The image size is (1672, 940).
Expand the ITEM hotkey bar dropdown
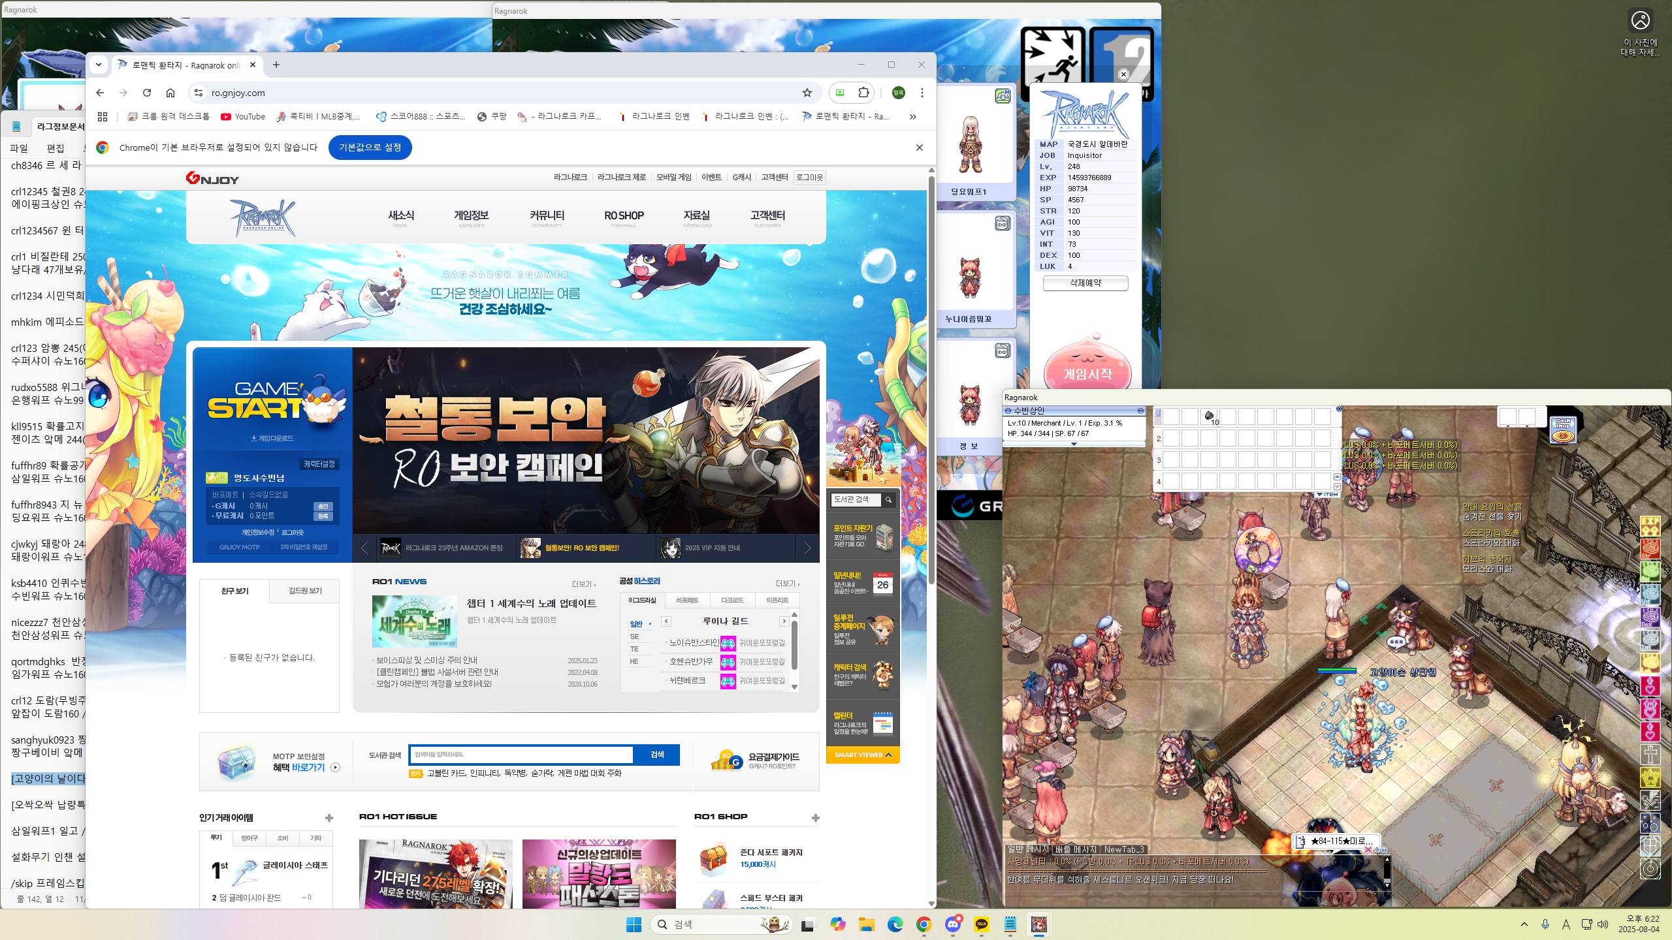pyautogui.click(x=1327, y=494)
